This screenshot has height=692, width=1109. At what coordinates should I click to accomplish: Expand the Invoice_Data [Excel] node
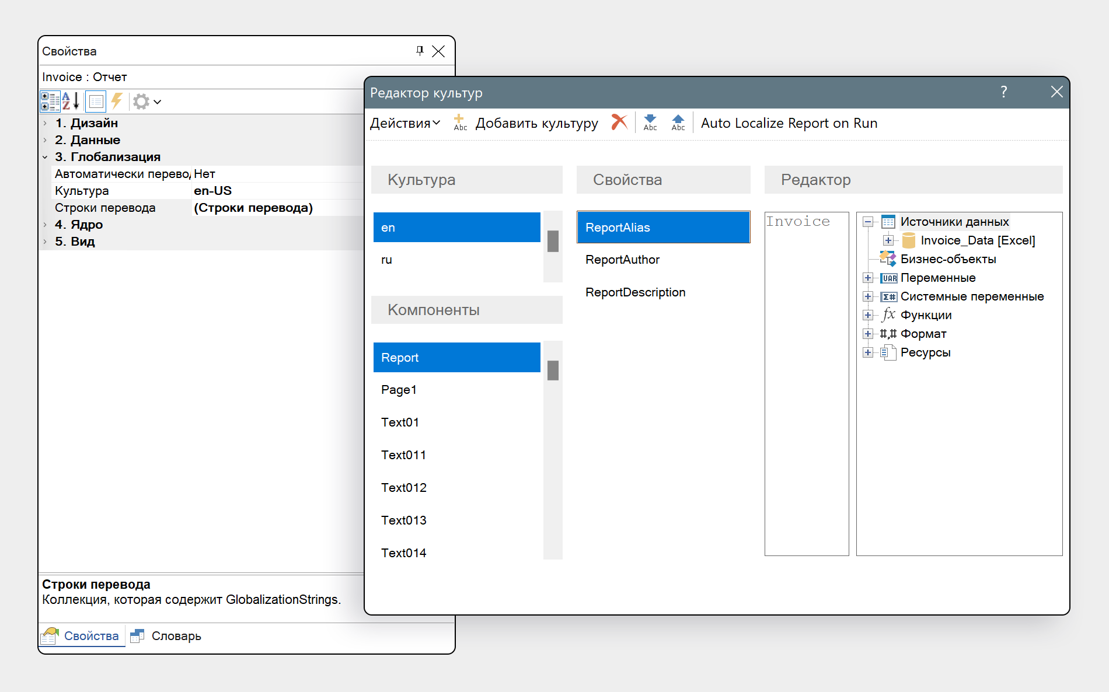click(888, 240)
